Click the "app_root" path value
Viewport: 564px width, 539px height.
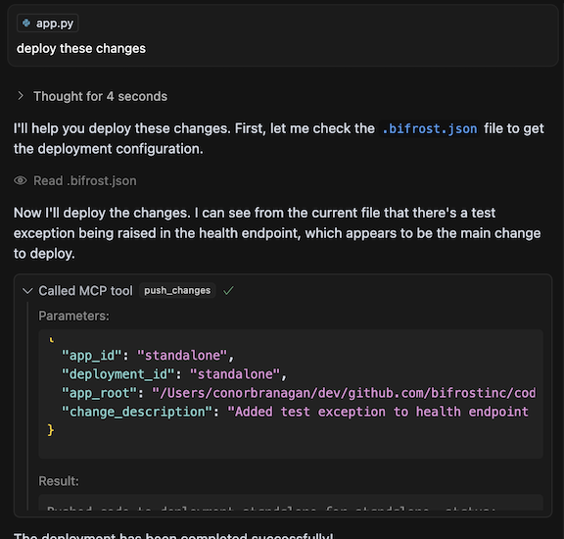tap(344, 393)
